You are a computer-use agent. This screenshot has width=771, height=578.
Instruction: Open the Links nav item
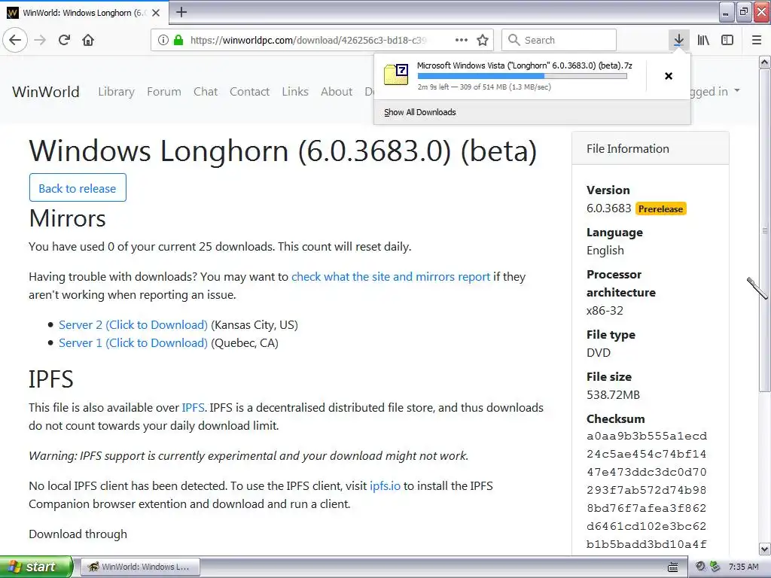295,91
